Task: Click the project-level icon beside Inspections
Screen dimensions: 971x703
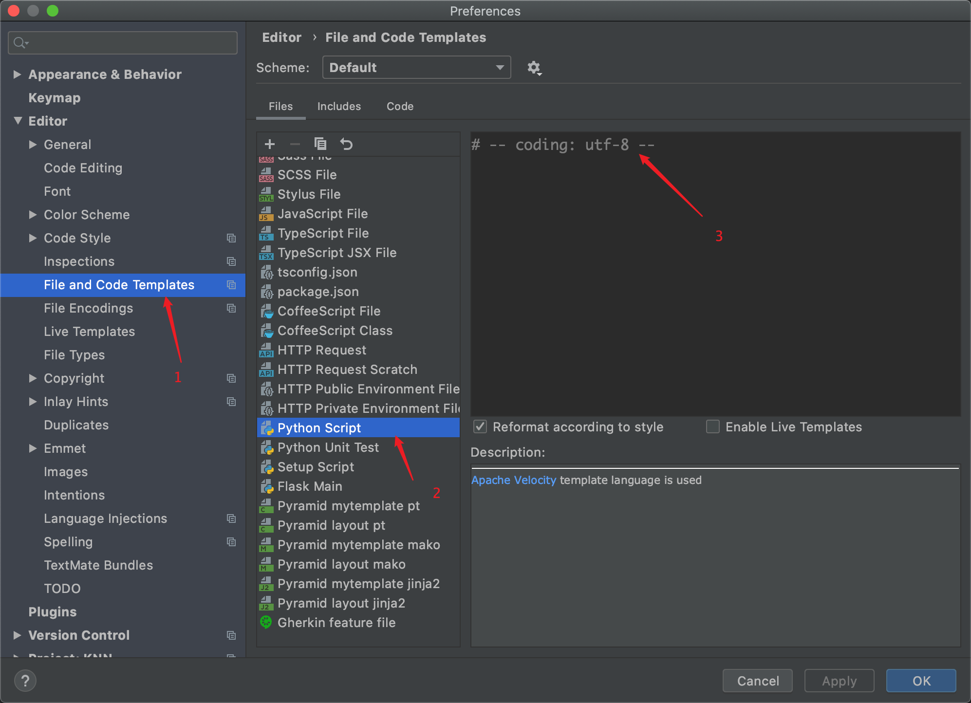Action: pyautogui.click(x=231, y=261)
